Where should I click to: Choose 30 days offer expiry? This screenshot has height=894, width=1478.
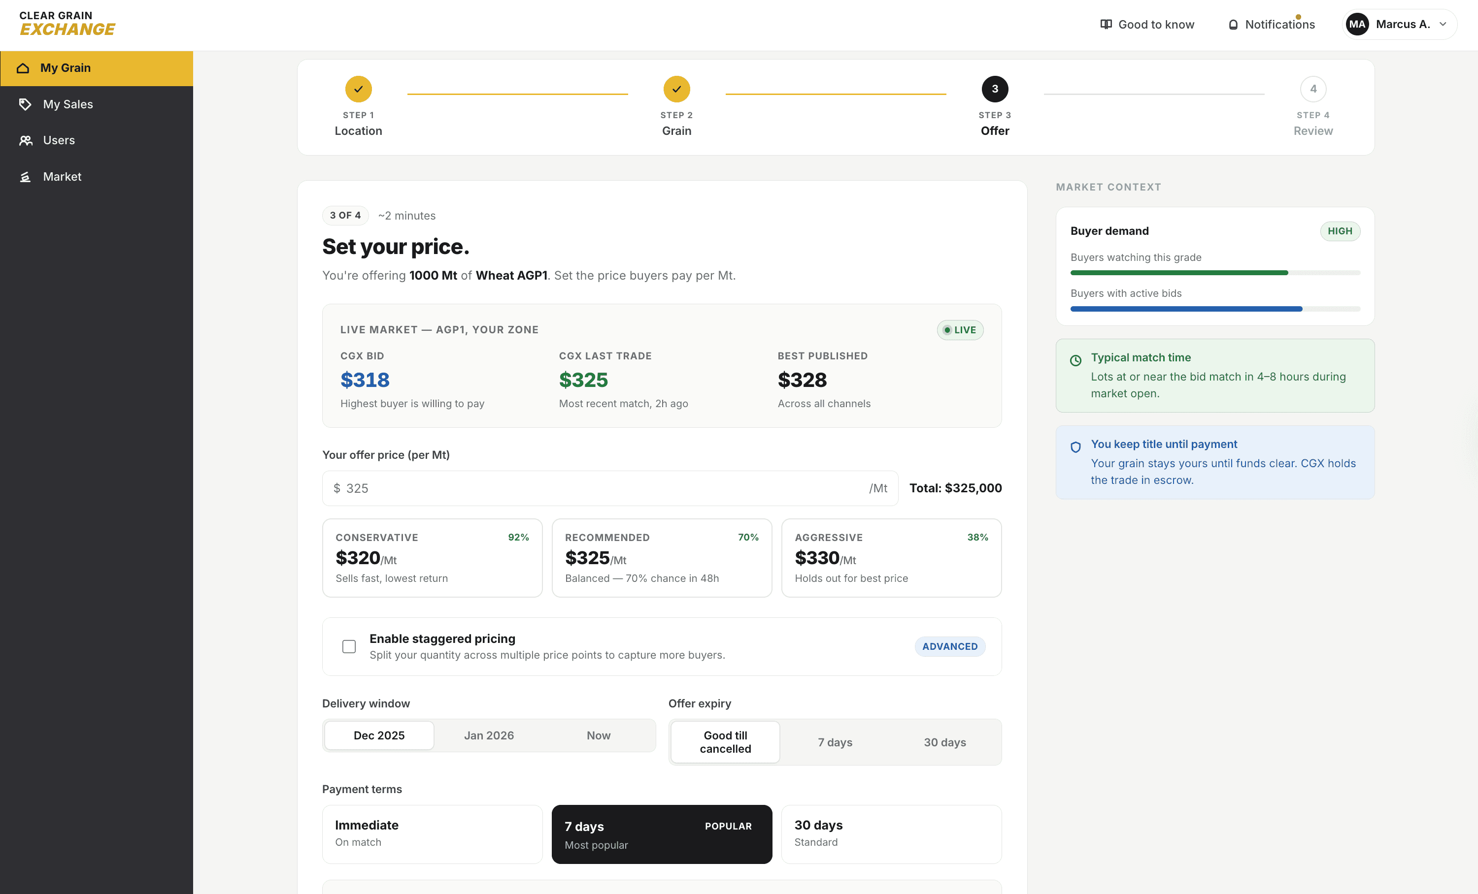(x=944, y=742)
